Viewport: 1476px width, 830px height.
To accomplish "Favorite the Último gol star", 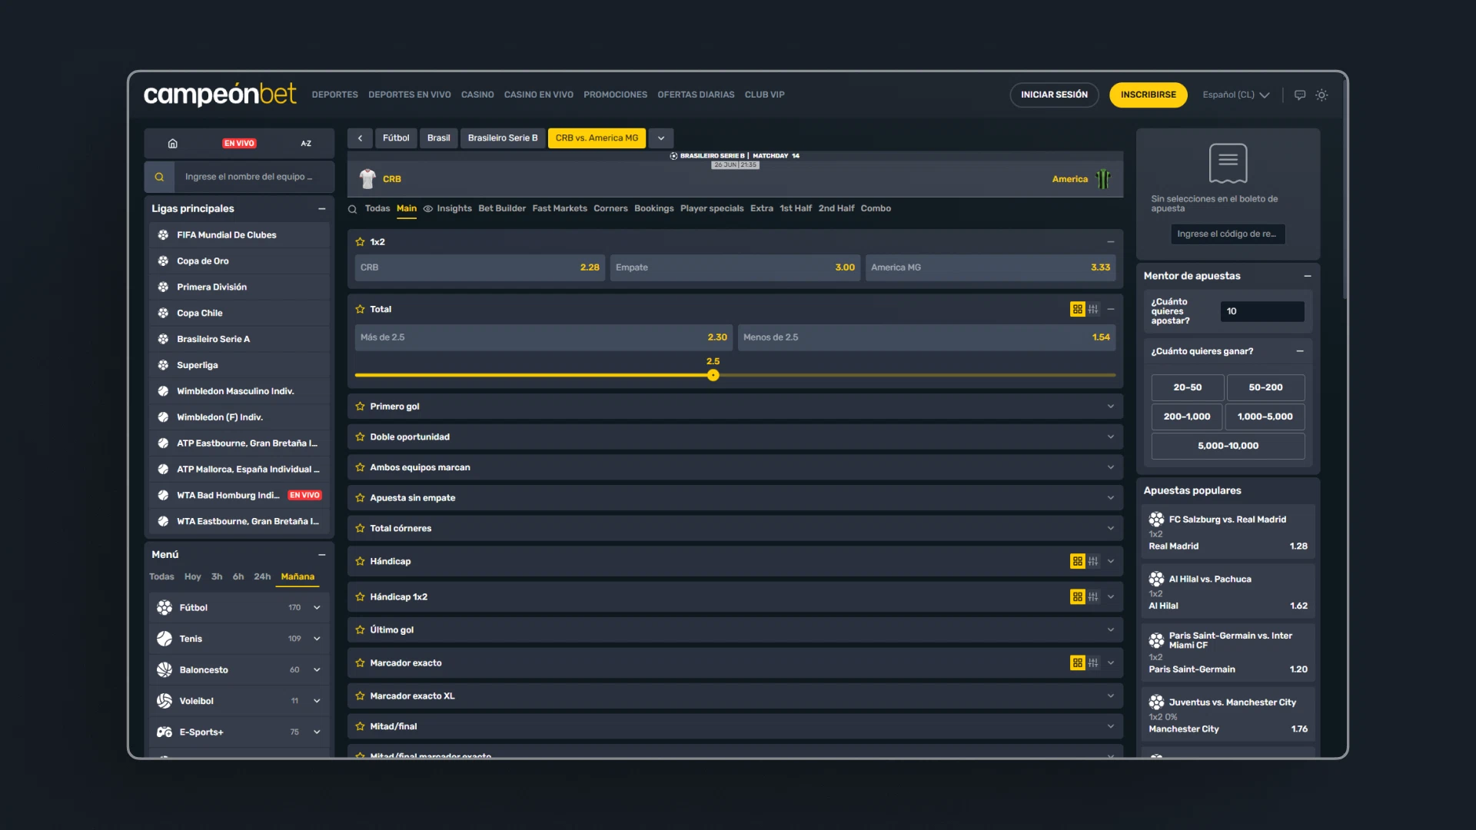I will pos(360,630).
